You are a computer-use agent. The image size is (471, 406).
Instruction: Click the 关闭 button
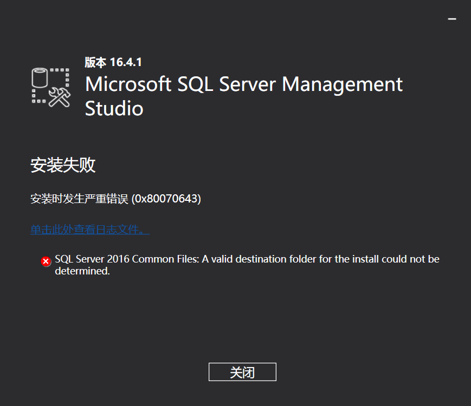click(x=242, y=372)
